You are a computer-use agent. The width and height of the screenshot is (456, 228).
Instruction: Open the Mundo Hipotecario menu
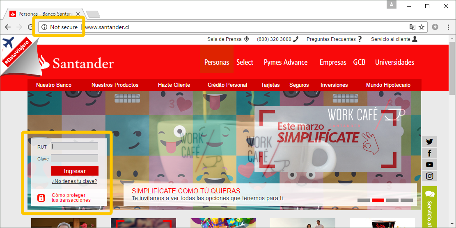388,85
